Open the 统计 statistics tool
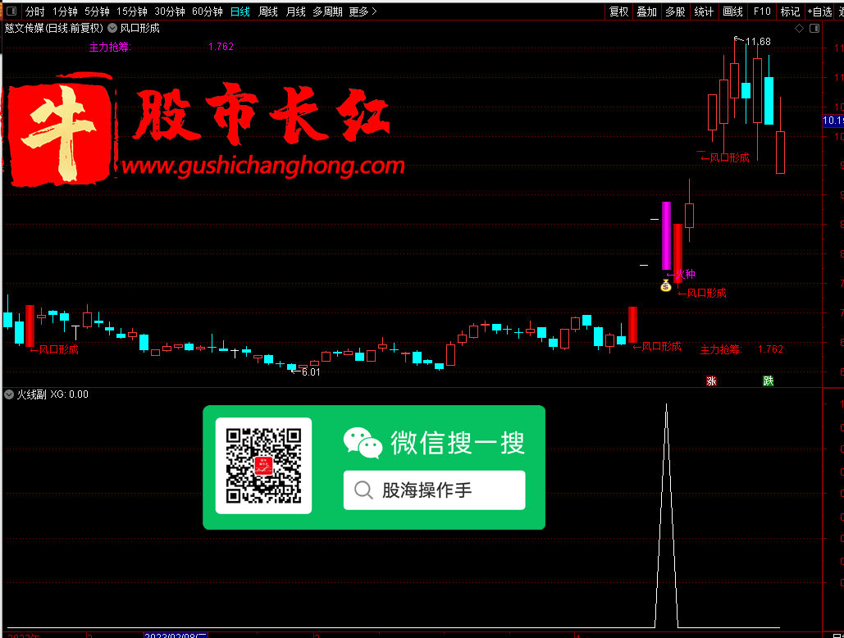 click(704, 11)
